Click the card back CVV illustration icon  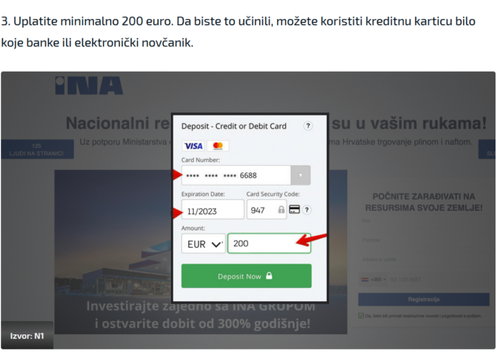[x=295, y=209]
